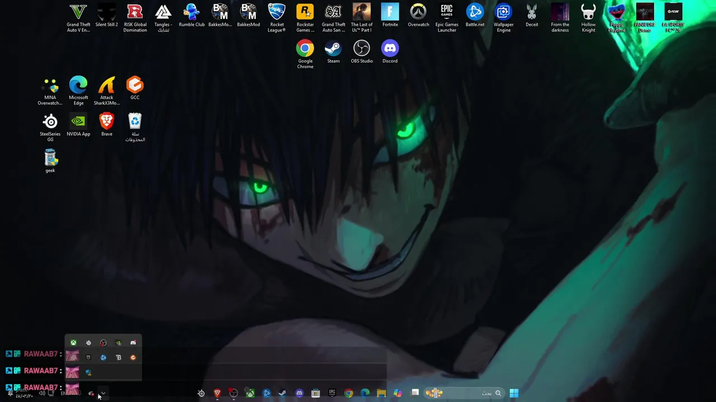
Task: Open Epic Games Launcher desktop icon
Action: [x=446, y=18]
